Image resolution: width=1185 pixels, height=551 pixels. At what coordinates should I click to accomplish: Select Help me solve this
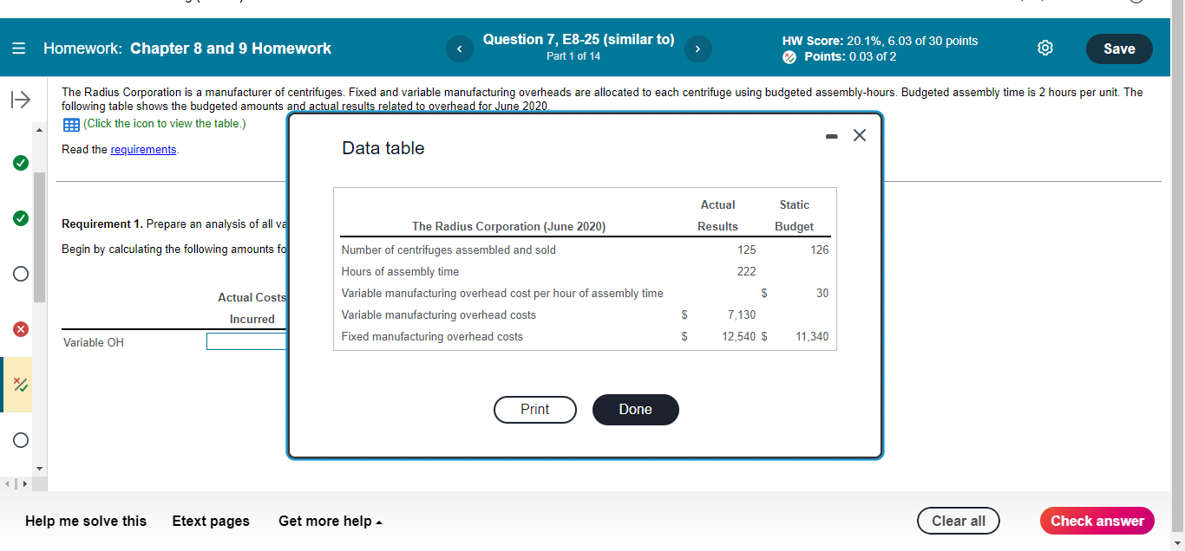(x=85, y=521)
